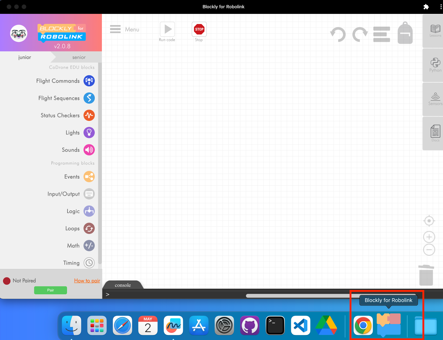Redo the last workspace action
Screen dimensions: 443x340
point(360,34)
